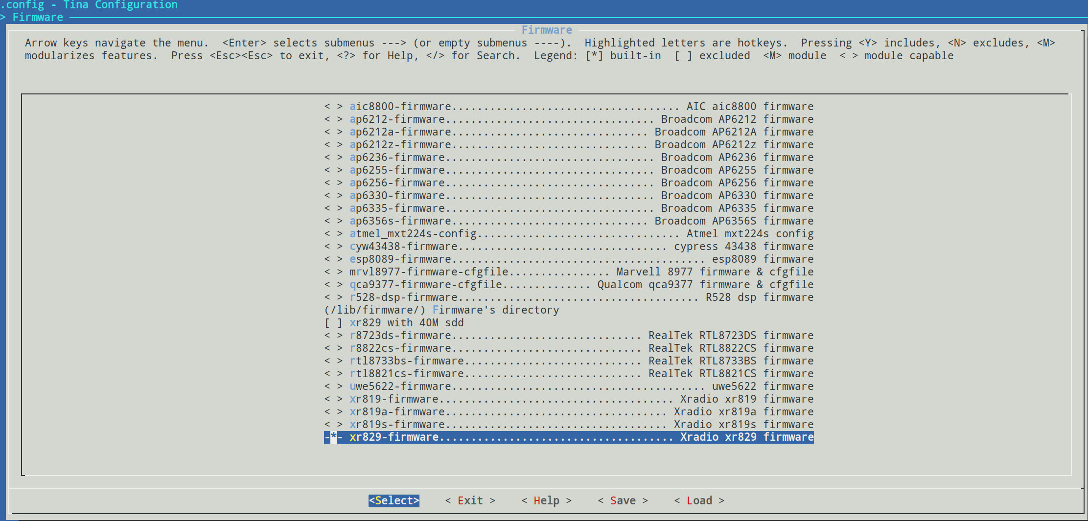The image size is (1088, 521).
Task: Activate the Select button
Action: (394, 500)
